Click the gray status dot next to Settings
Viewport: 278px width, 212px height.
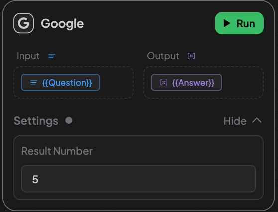click(x=69, y=121)
